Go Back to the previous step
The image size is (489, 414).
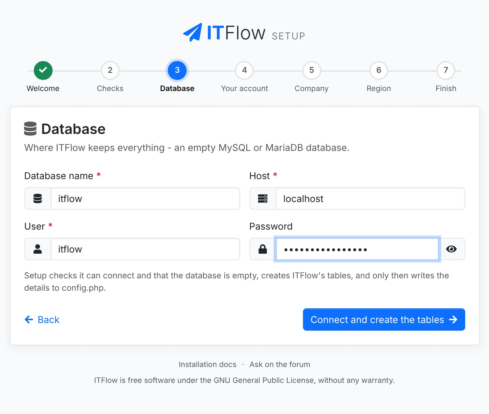tap(42, 320)
